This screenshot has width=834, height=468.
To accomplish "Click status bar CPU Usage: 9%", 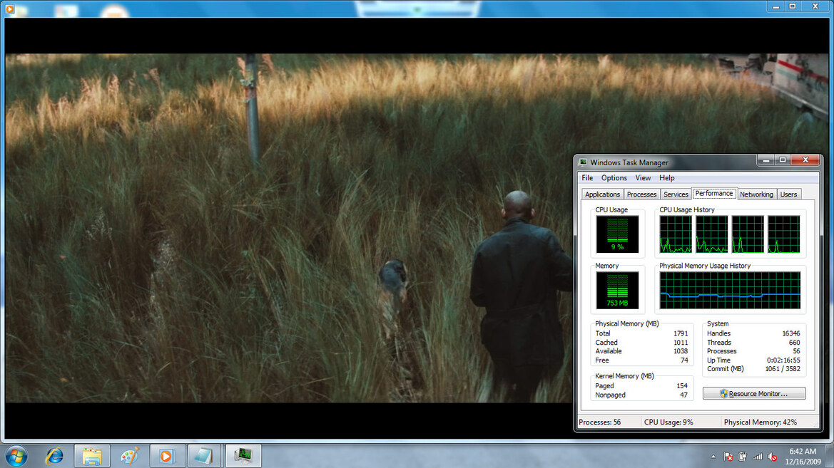I will click(668, 422).
